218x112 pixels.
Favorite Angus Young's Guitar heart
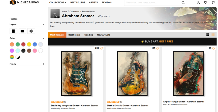pyautogui.click(x=213, y=48)
